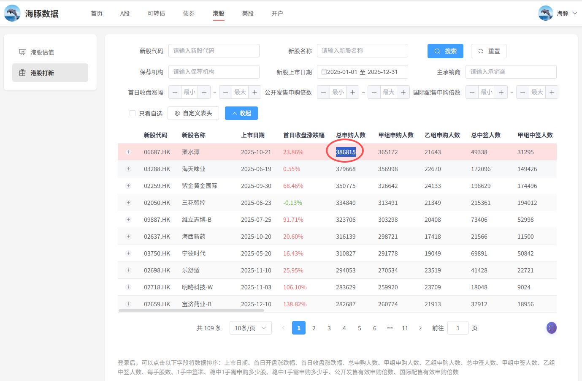582x381 pixels.
Task: Increase 国际配售申购倍数 minimum value
Action: (501, 92)
